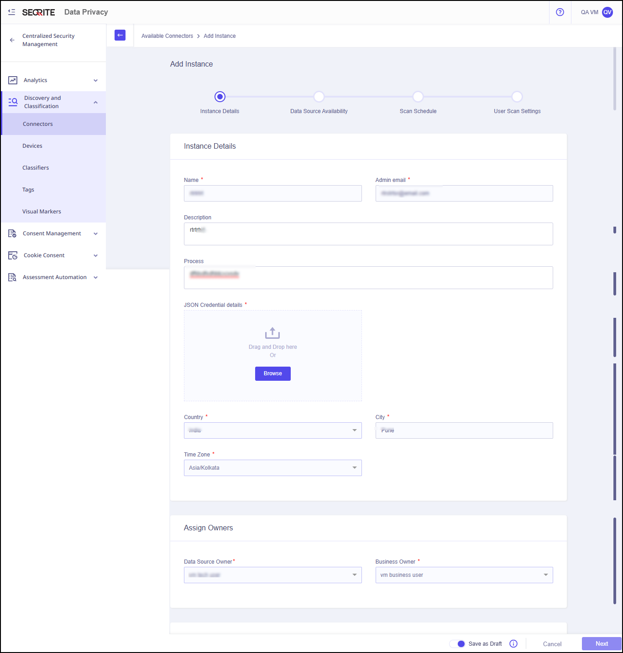Screen dimensions: 623x653
Task: Click the Consent Management sidebar icon
Action: 12,233
